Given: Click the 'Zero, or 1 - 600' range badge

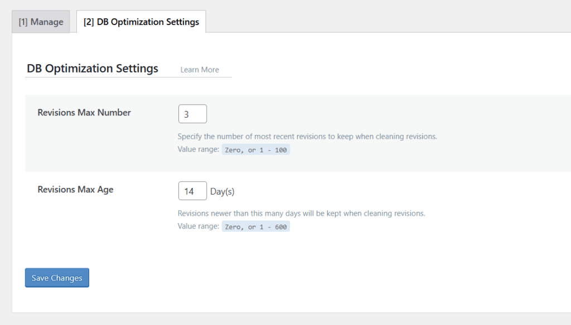Looking at the screenshot, I should pyautogui.click(x=256, y=226).
